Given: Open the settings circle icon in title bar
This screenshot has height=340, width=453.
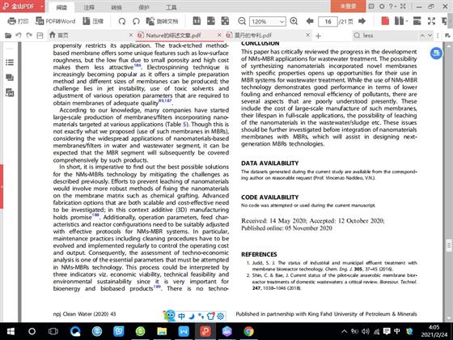Looking at the screenshot, I should pyautogui.click(x=382, y=6).
